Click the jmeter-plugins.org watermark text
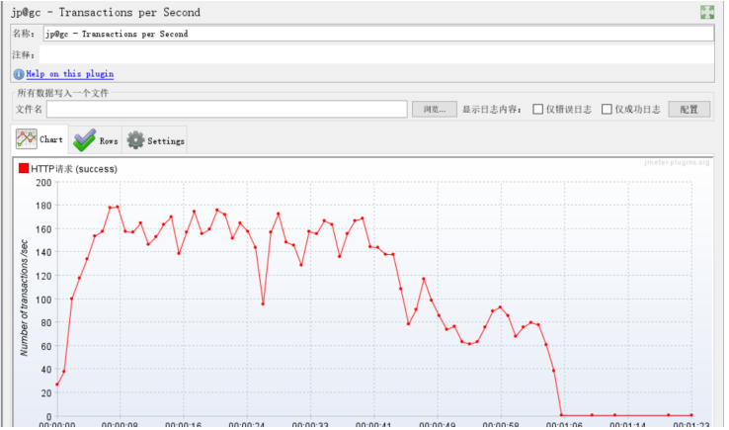The height and width of the screenshot is (430, 729). pos(677,162)
